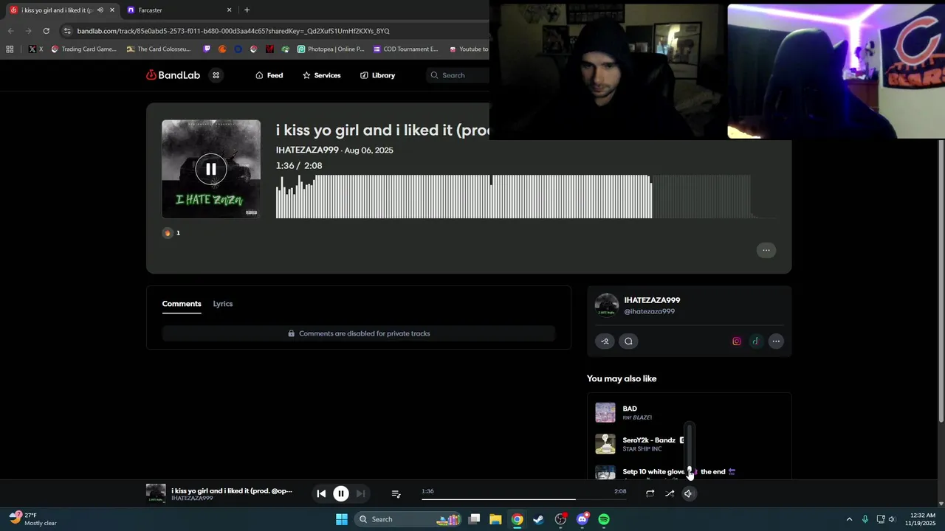Viewport: 945px width, 531px height.
Task: Go back in browser history
Action: pos(10,31)
